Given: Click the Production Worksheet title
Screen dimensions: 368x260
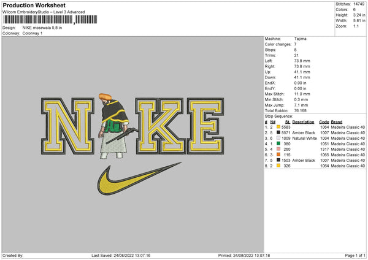Looking at the screenshot, I should pyautogui.click(x=34, y=5).
